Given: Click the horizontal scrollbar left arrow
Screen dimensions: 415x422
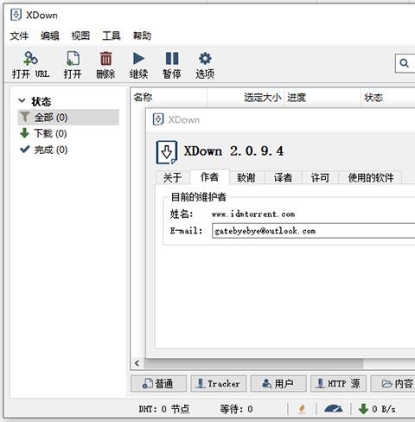Looking at the screenshot, I should click(x=137, y=363).
